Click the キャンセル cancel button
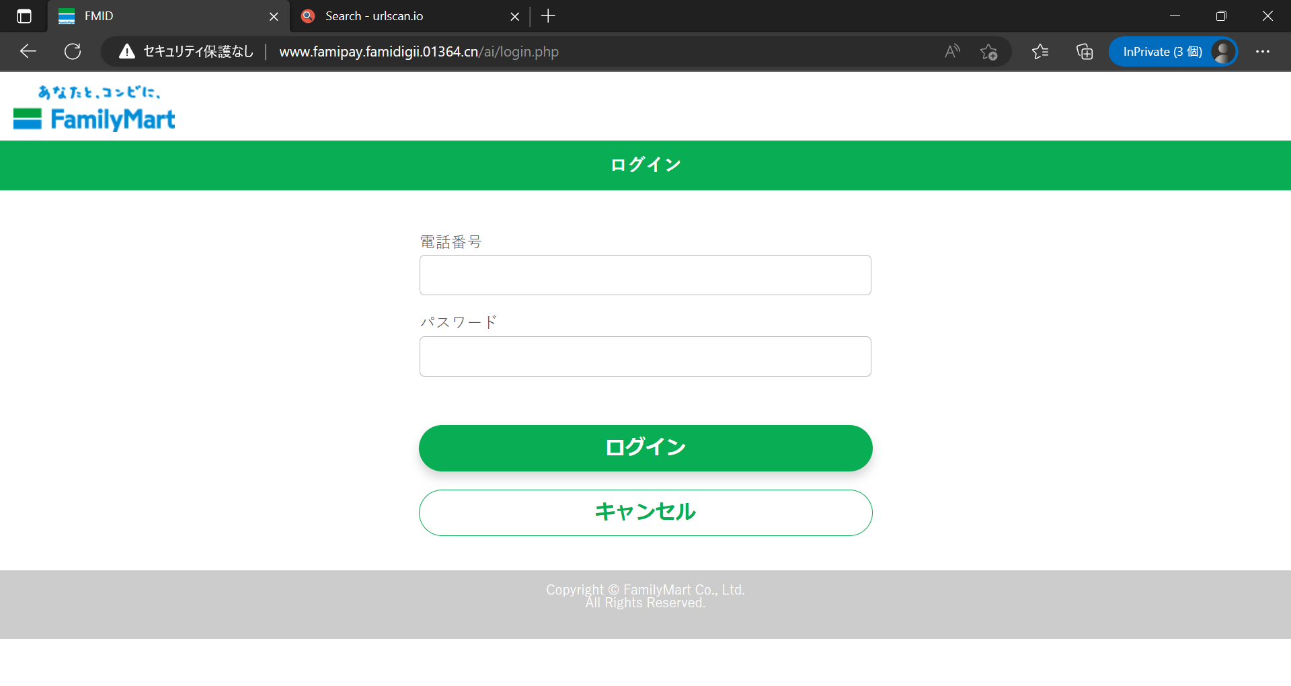The image size is (1291, 686). click(x=645, y=512)
